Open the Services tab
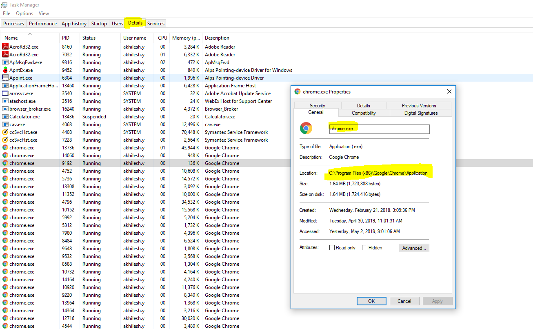 [x=155, y=23]
